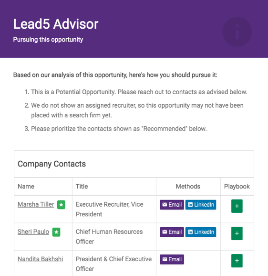Image resolution: width=268 pixels, height=276 pixels.
Task: Add Marsha Tiller to playbook with plus
Action: point(237,206)
